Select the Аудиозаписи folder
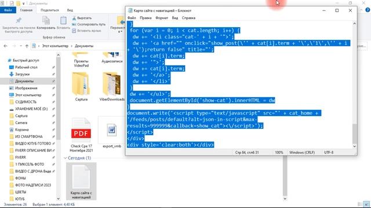 [x=112, y=58]
